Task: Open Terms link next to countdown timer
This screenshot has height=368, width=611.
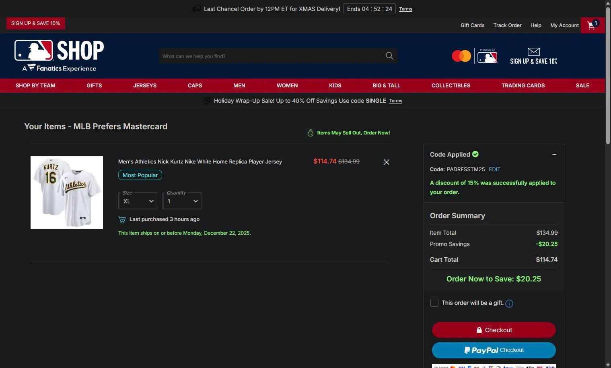Action: pos(405,9)
